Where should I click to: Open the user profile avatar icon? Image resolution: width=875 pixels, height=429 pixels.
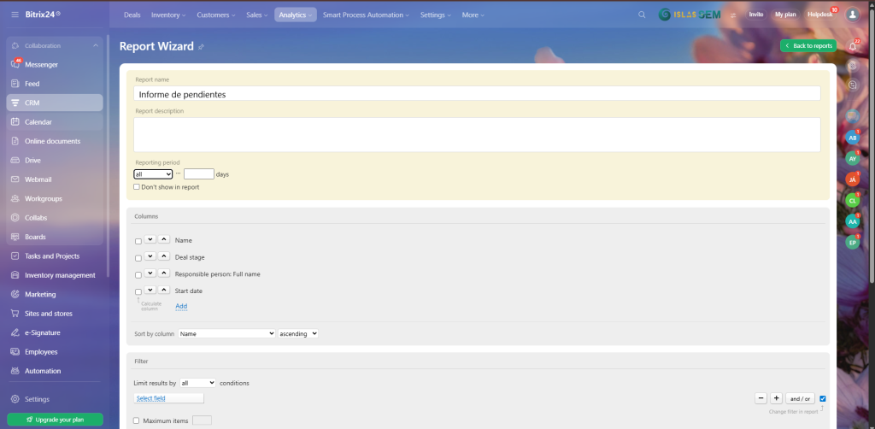[852, 15]
